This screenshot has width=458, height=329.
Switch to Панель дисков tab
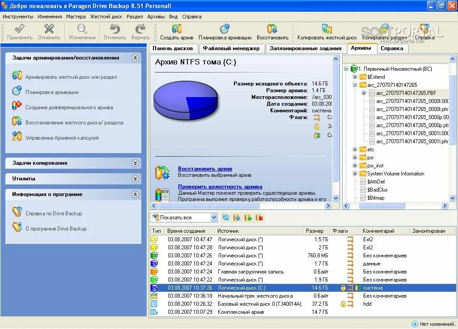(x=173, y=48)
